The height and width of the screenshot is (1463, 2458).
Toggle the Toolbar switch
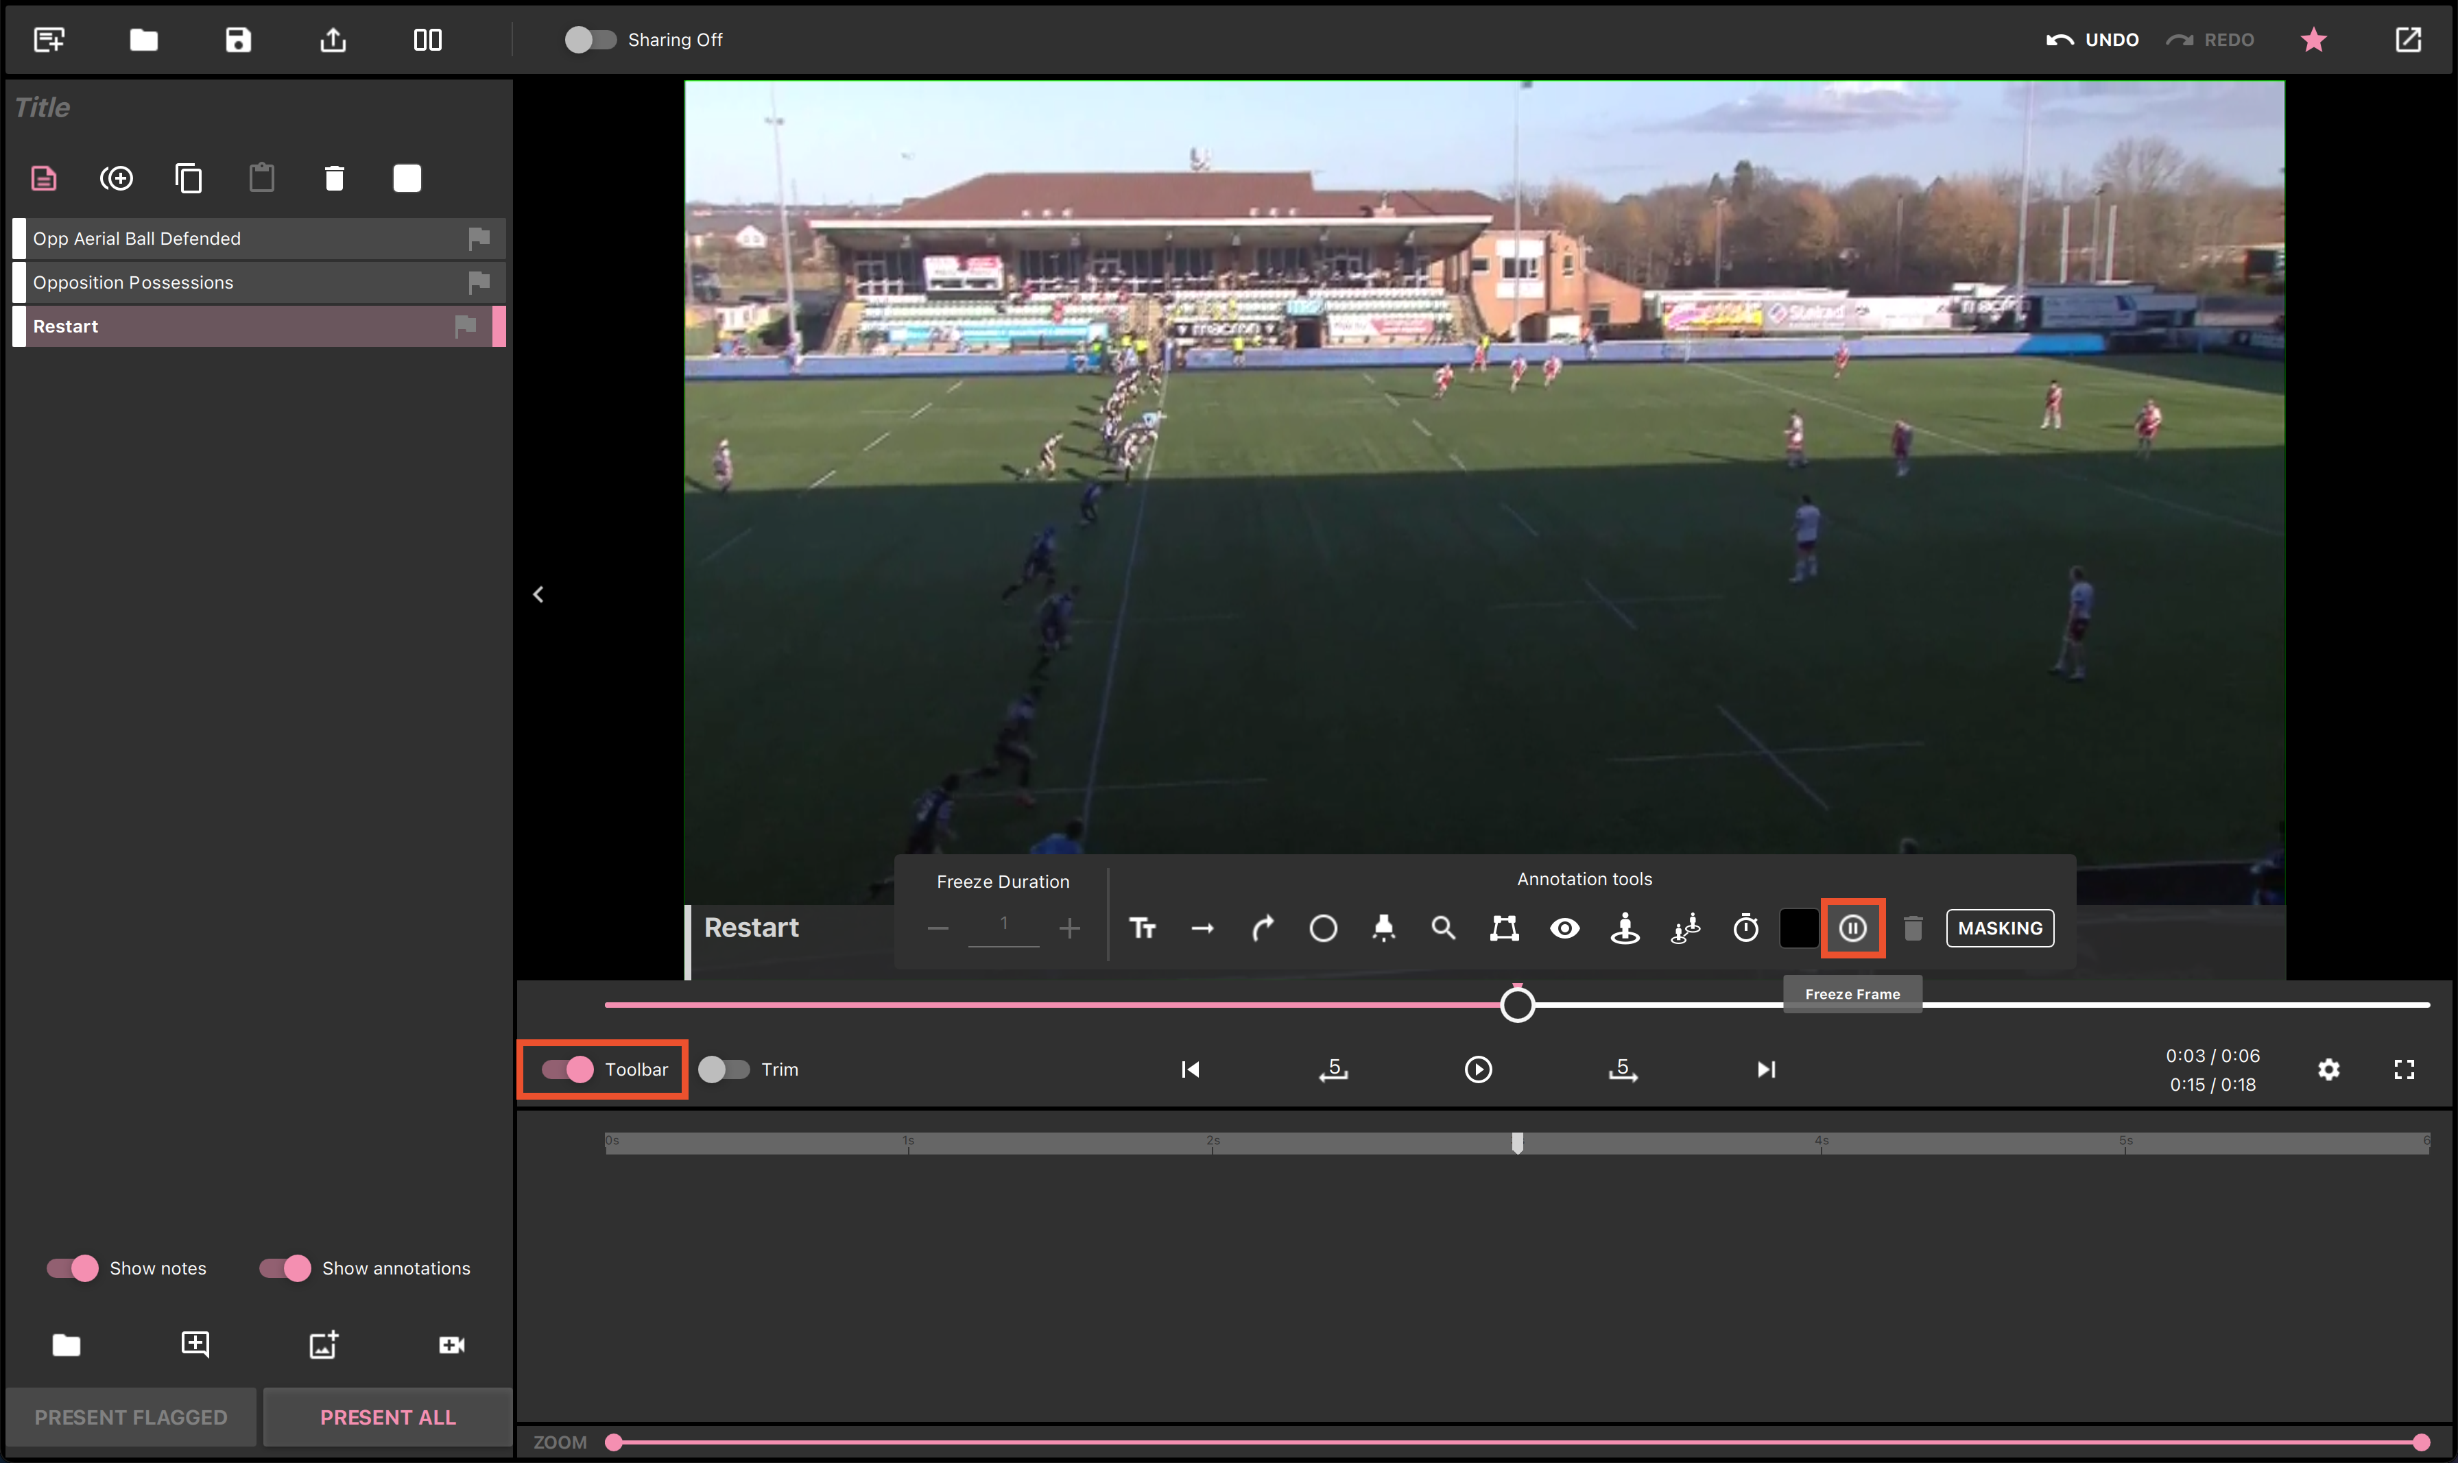pos(568,1069)
